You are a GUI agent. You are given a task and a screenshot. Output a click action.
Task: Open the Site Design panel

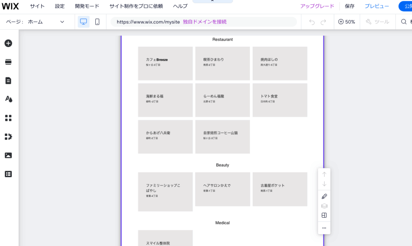click(8, 99)
